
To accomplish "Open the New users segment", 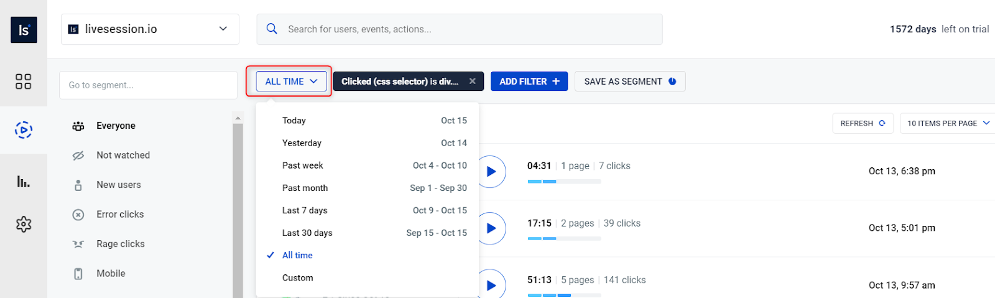I will 119,185.
